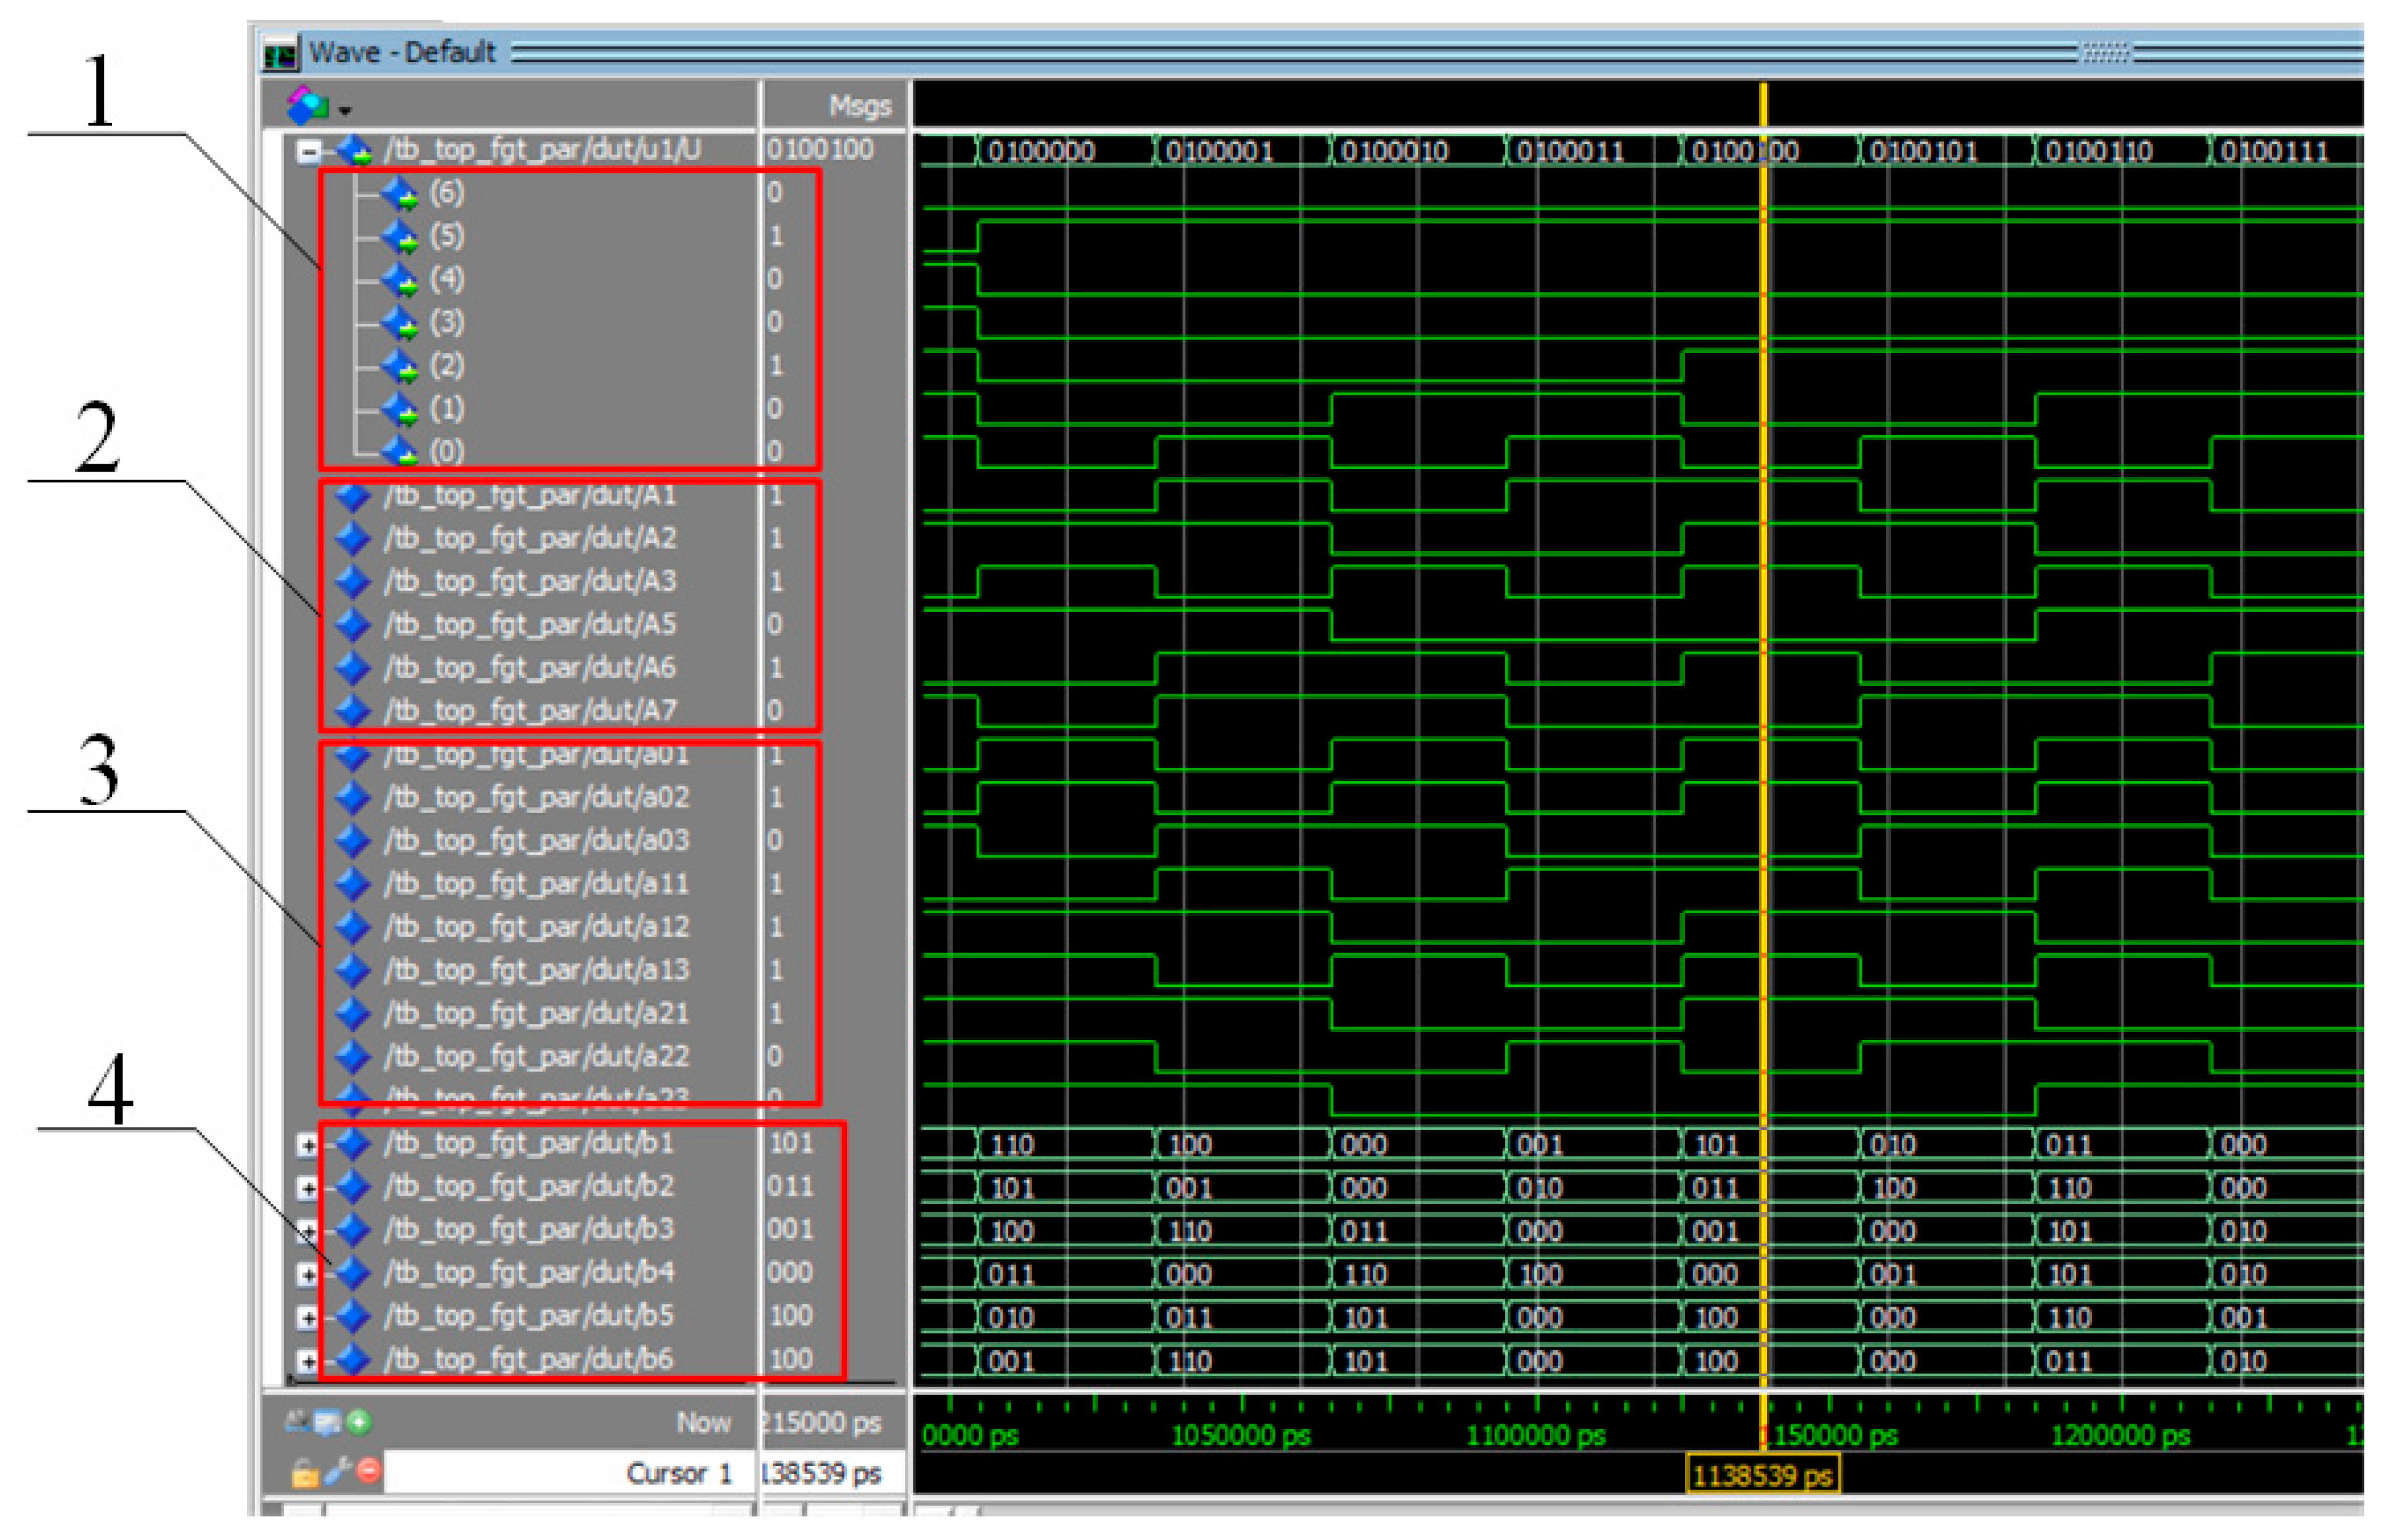Select the /tb_top_fgt_par/dut/A5 signal
This screenshot has height=1540, width=2384.
tap(530, 625)
